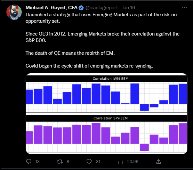
Task: Open the Jan 16 timestamp link
Action: (128, 8)
